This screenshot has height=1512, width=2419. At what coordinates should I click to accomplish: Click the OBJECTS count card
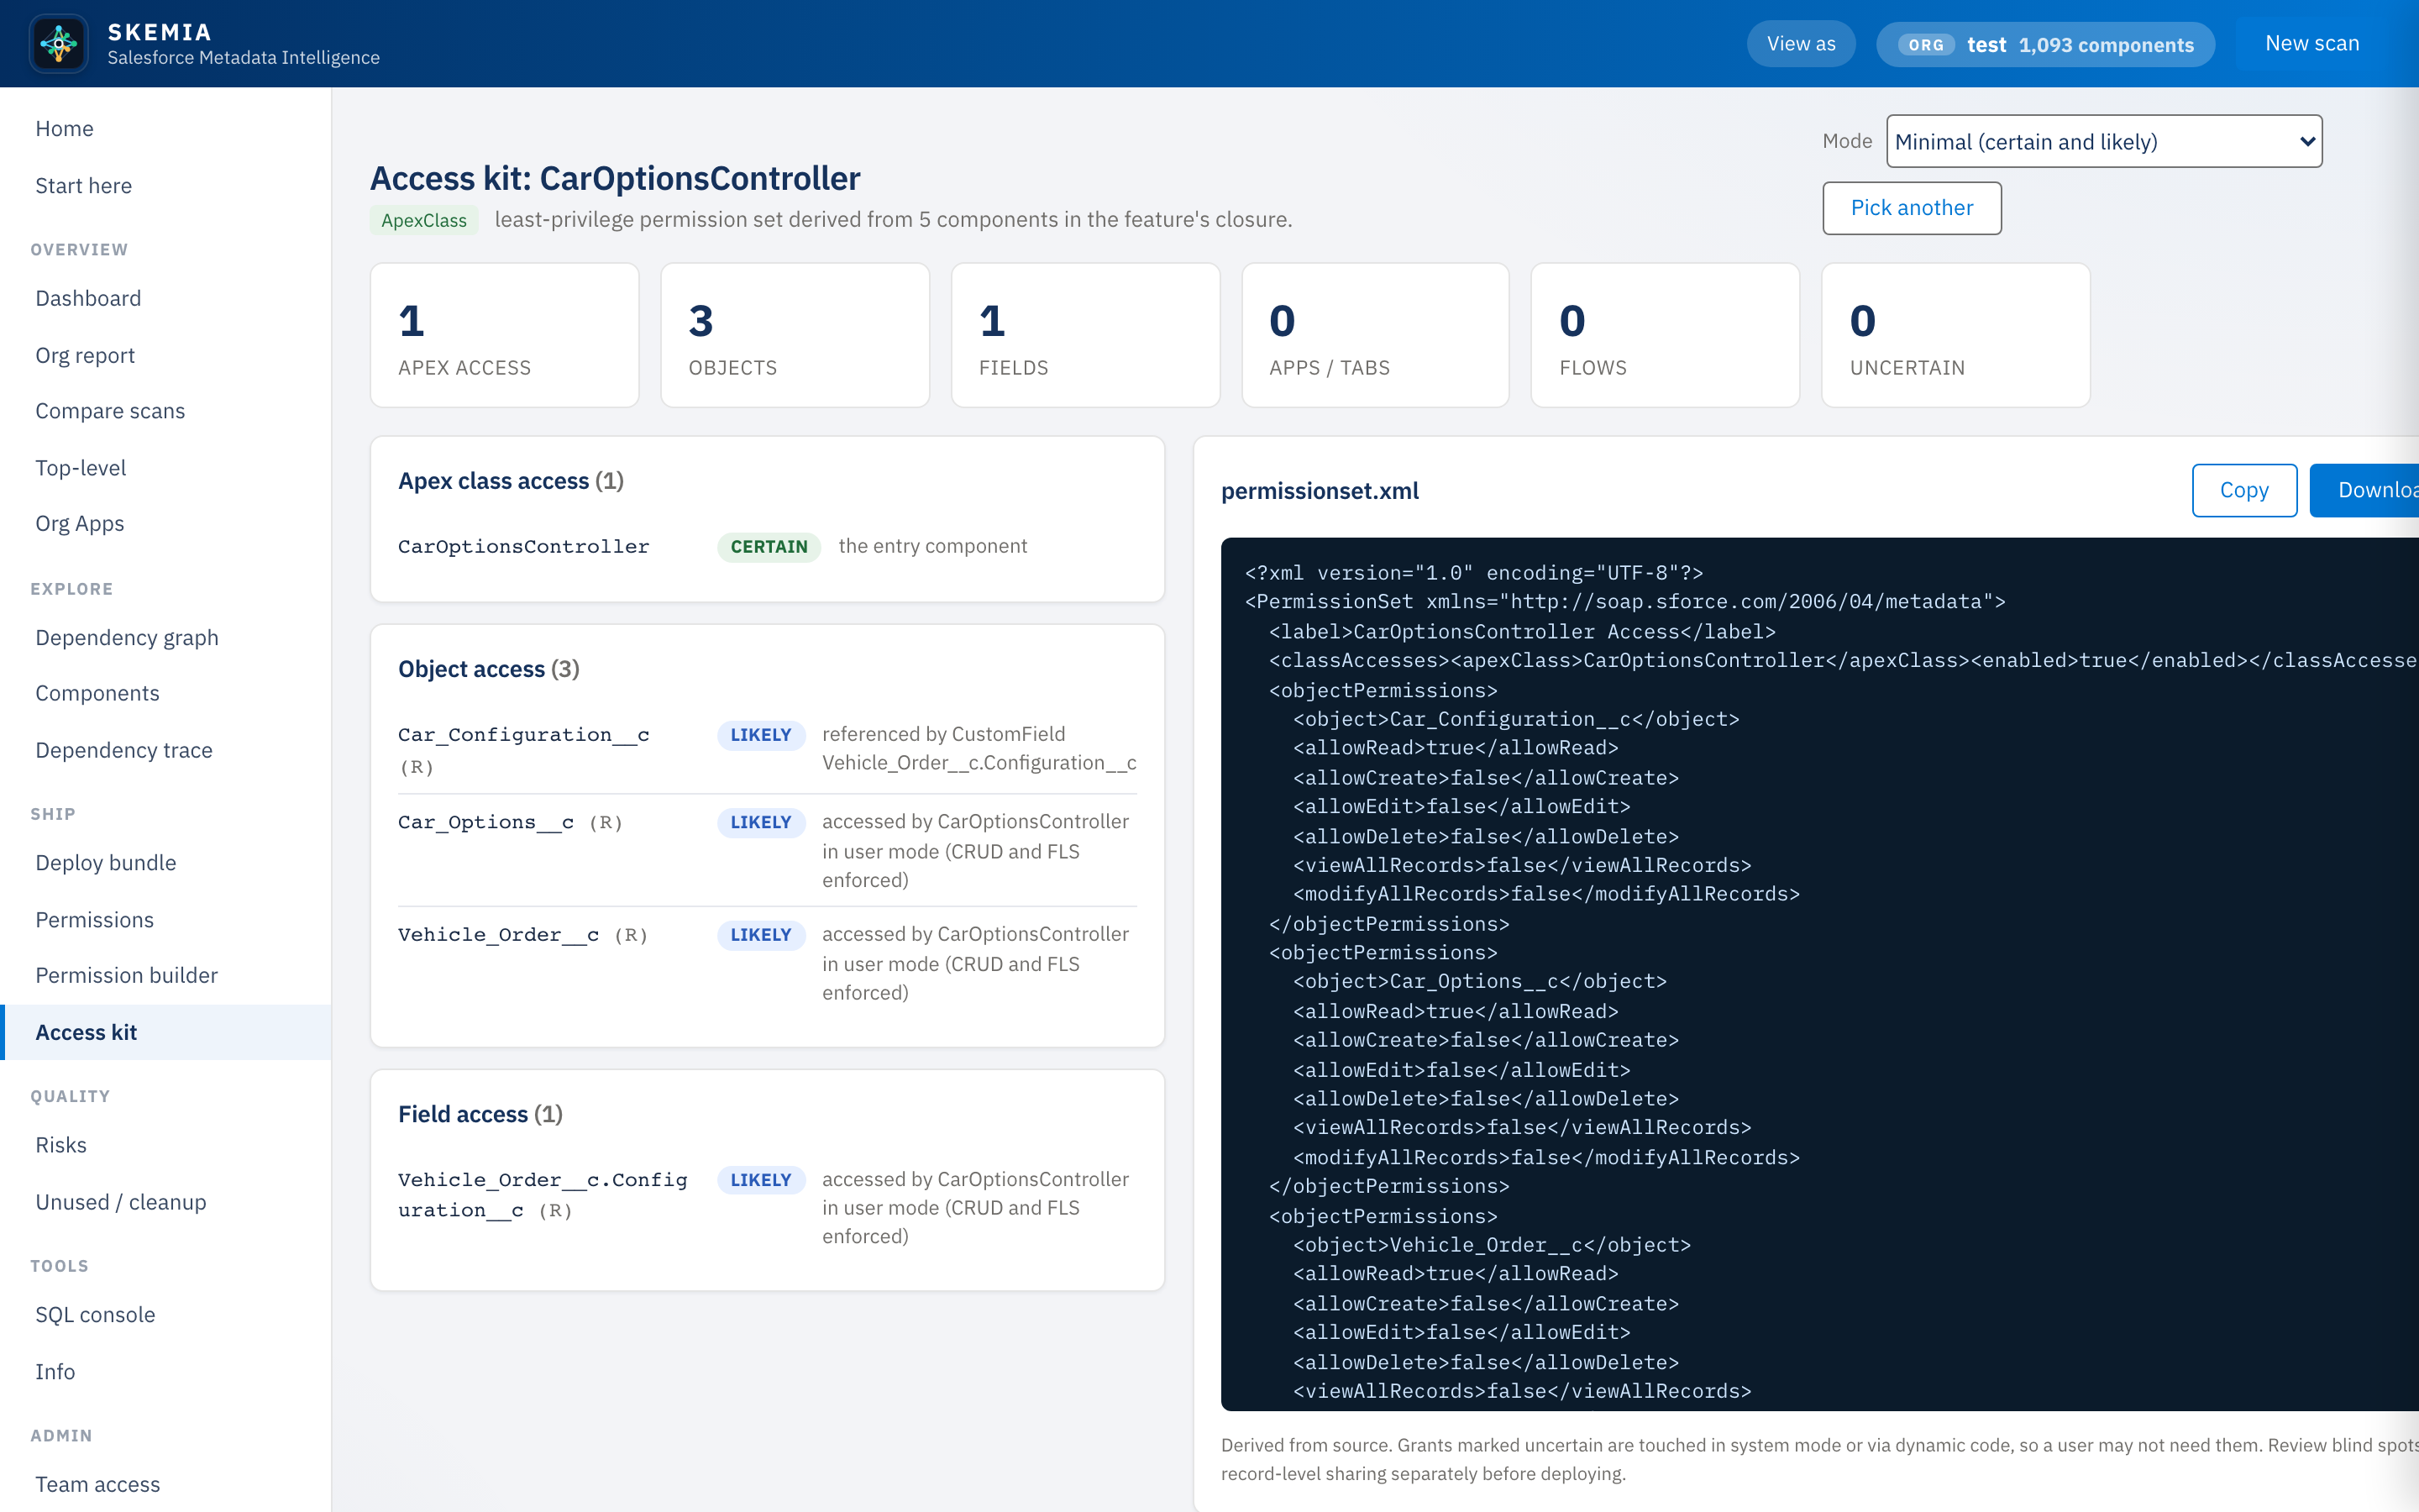795,335
